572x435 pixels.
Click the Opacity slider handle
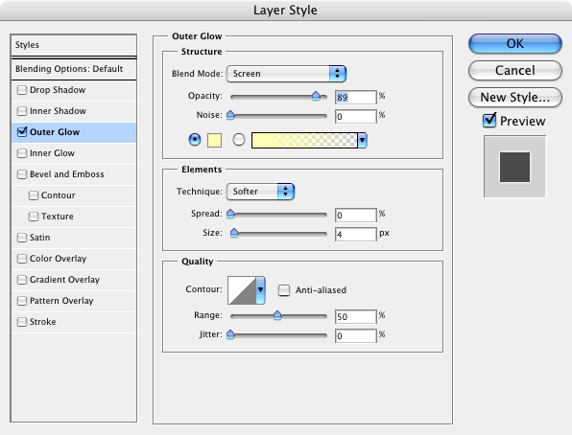[x=316, y=96]
